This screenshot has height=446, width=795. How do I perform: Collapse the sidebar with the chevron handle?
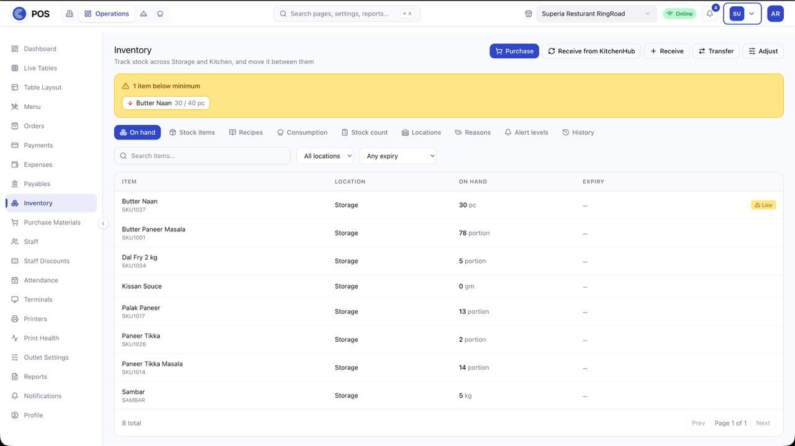(103, 223)
